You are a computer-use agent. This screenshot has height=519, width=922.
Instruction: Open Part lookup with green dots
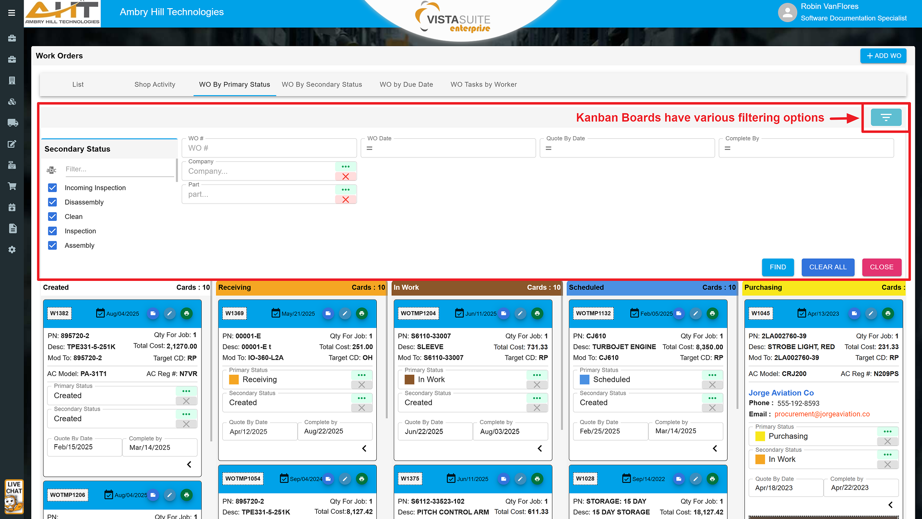346,190
